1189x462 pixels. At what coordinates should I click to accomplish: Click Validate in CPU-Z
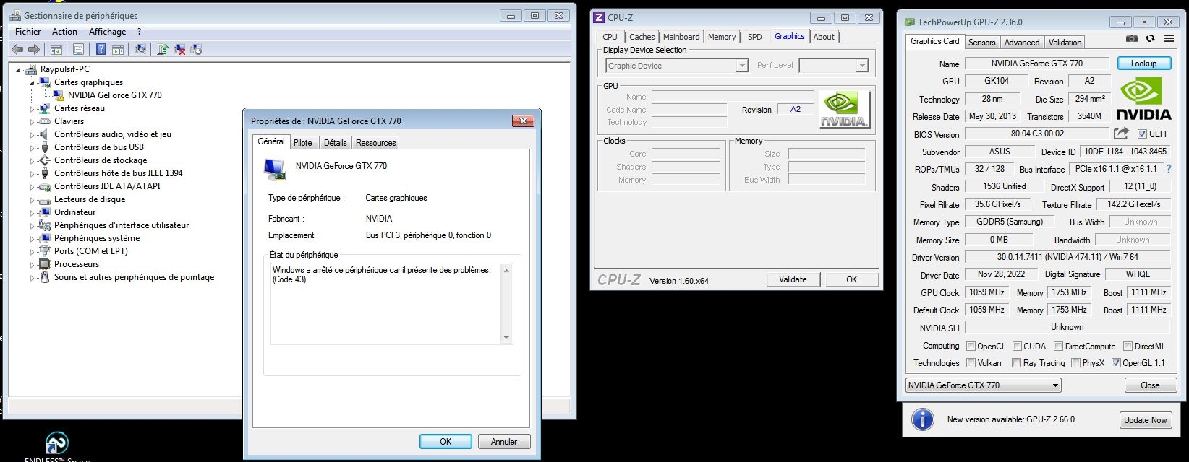pyautogui.click(x=793, y=279)
